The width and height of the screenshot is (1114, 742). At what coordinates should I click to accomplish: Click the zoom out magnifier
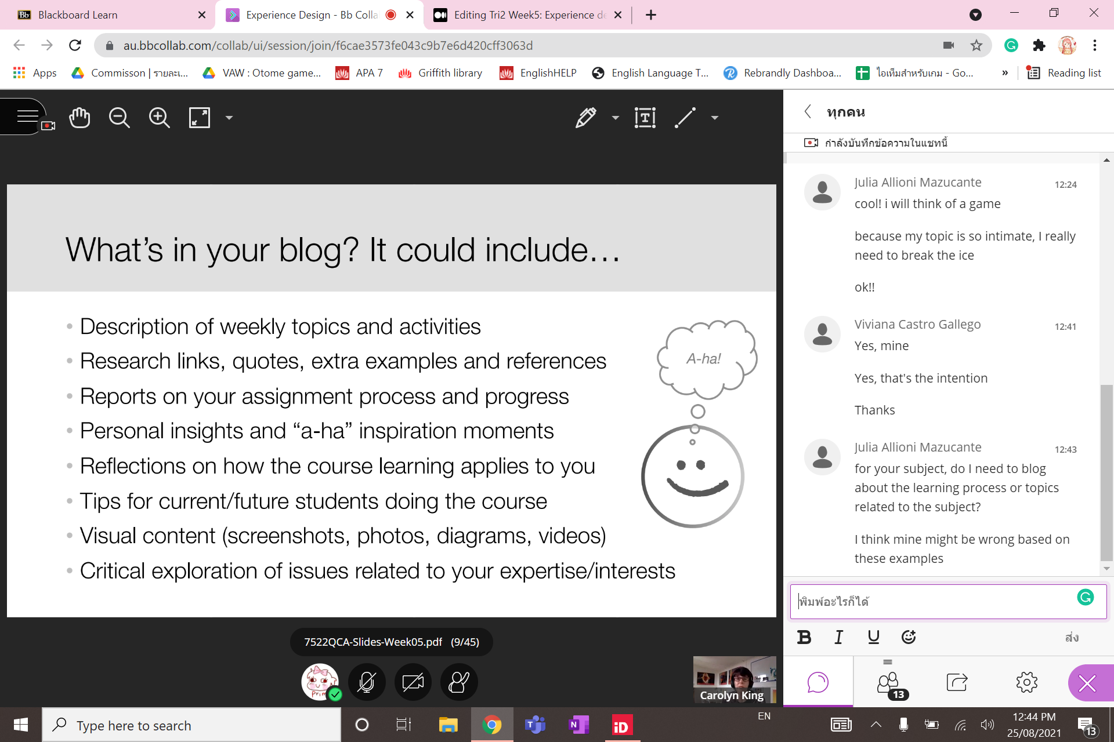click(x=119, y=118)
